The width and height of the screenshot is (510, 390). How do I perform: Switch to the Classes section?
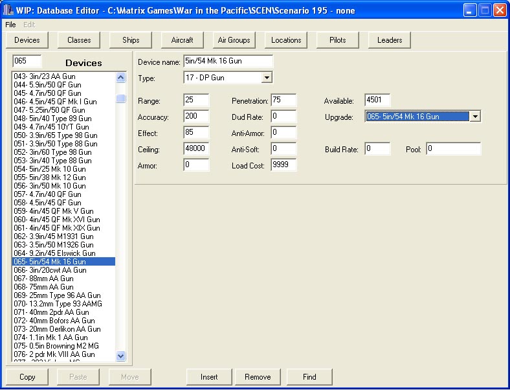79,40
